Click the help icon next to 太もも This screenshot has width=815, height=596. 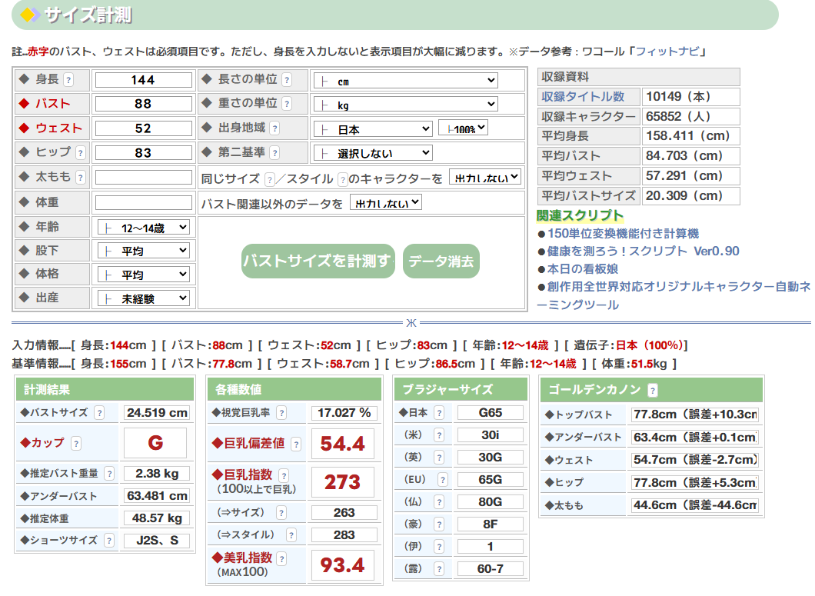click(80, 178)
